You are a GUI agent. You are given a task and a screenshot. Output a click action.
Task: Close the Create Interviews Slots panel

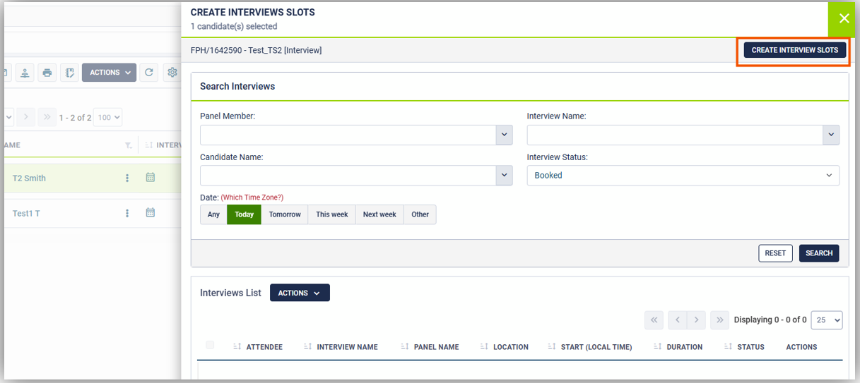coord(844,19)
